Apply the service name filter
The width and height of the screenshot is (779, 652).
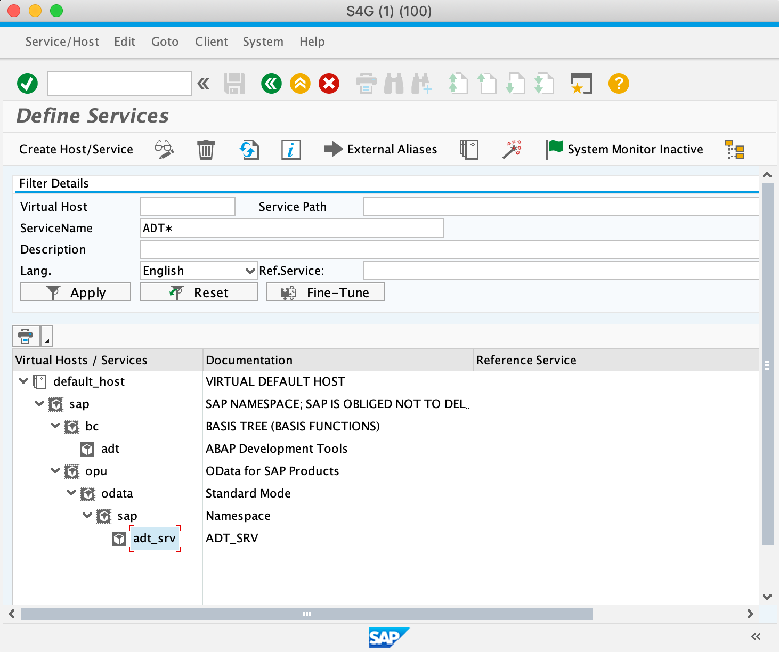75,292
